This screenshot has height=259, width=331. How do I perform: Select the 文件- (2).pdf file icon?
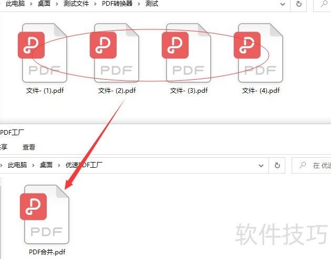tap(115, 52)
